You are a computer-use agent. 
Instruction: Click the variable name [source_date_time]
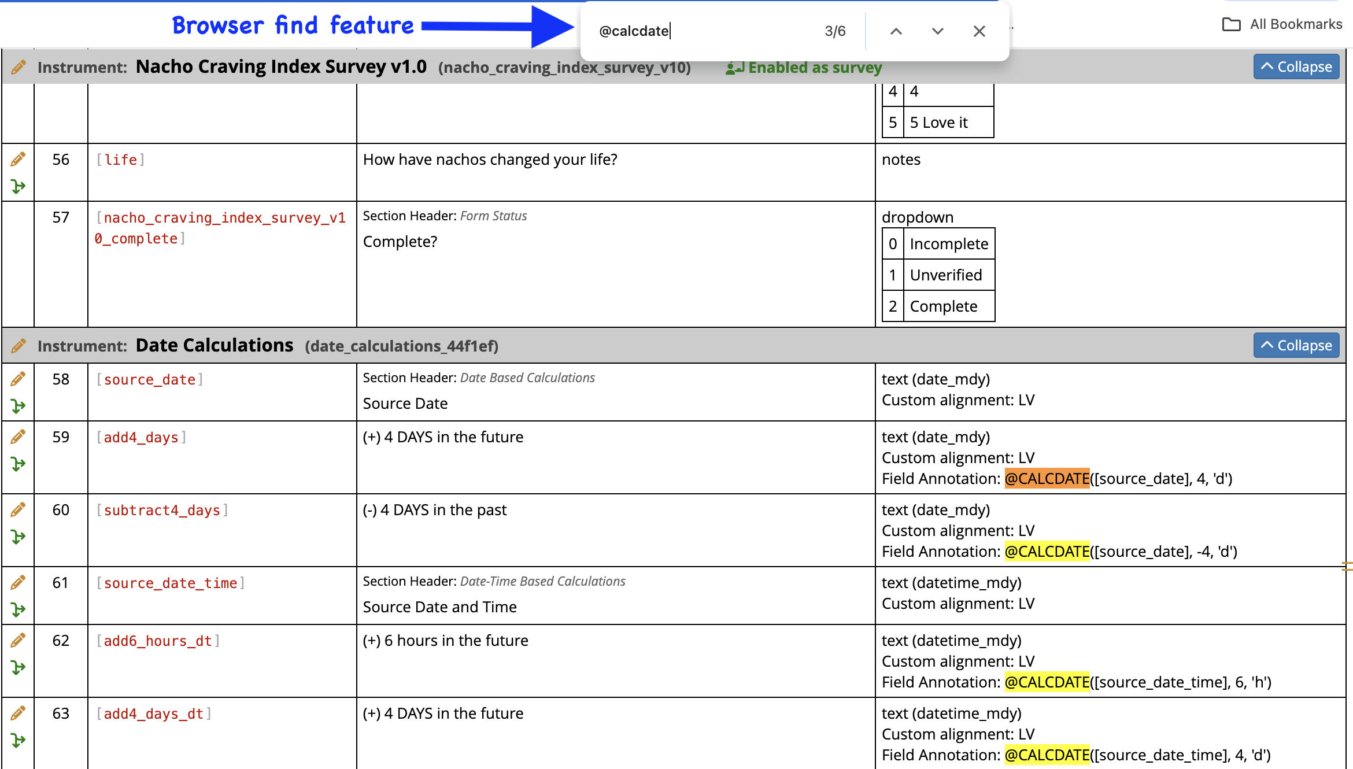[x=170, y=583]
